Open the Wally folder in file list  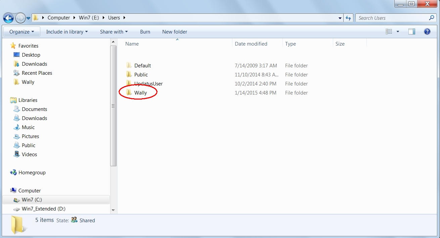[x=140, y=93]
